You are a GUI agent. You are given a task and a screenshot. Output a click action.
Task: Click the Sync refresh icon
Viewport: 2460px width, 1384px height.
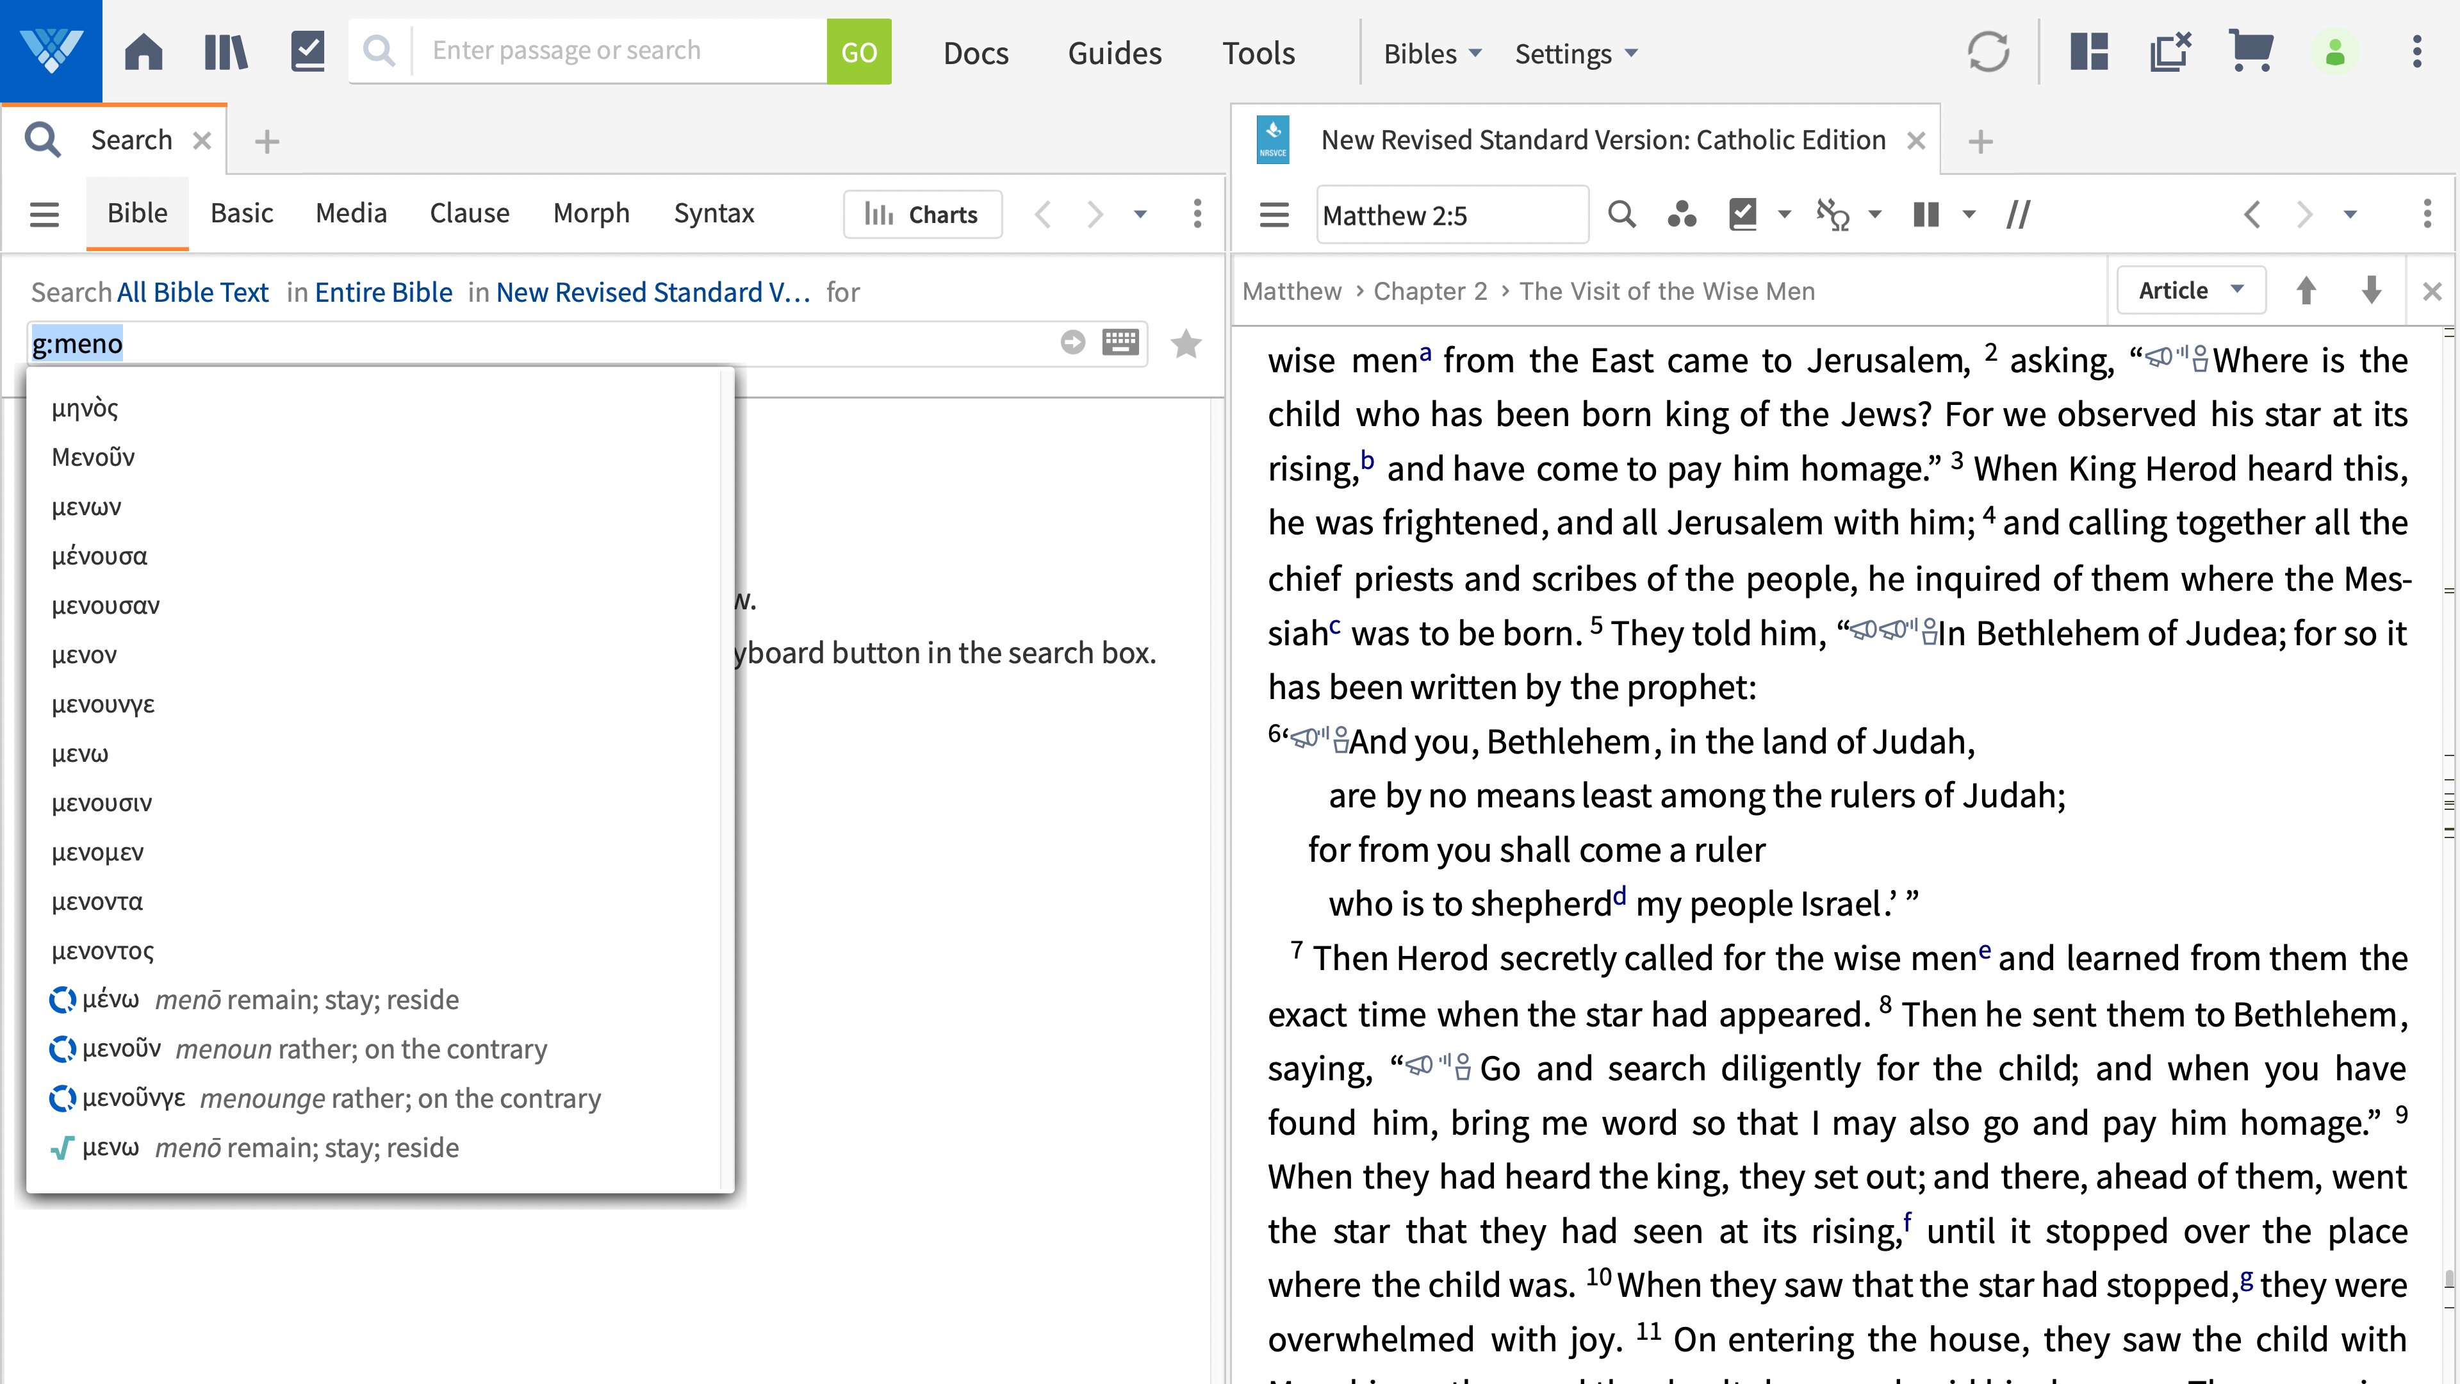pos(1988,51)
